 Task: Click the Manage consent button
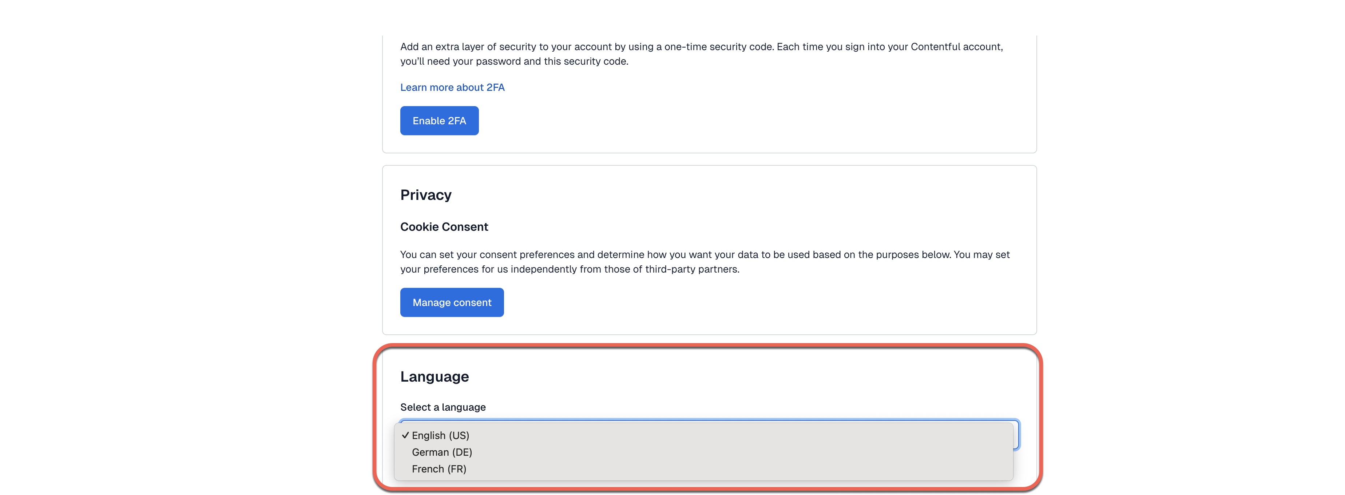pos(452,302)
